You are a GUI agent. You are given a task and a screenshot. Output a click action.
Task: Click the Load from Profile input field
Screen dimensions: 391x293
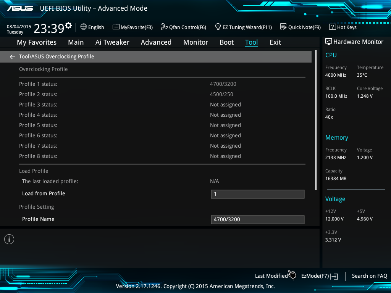258,194
